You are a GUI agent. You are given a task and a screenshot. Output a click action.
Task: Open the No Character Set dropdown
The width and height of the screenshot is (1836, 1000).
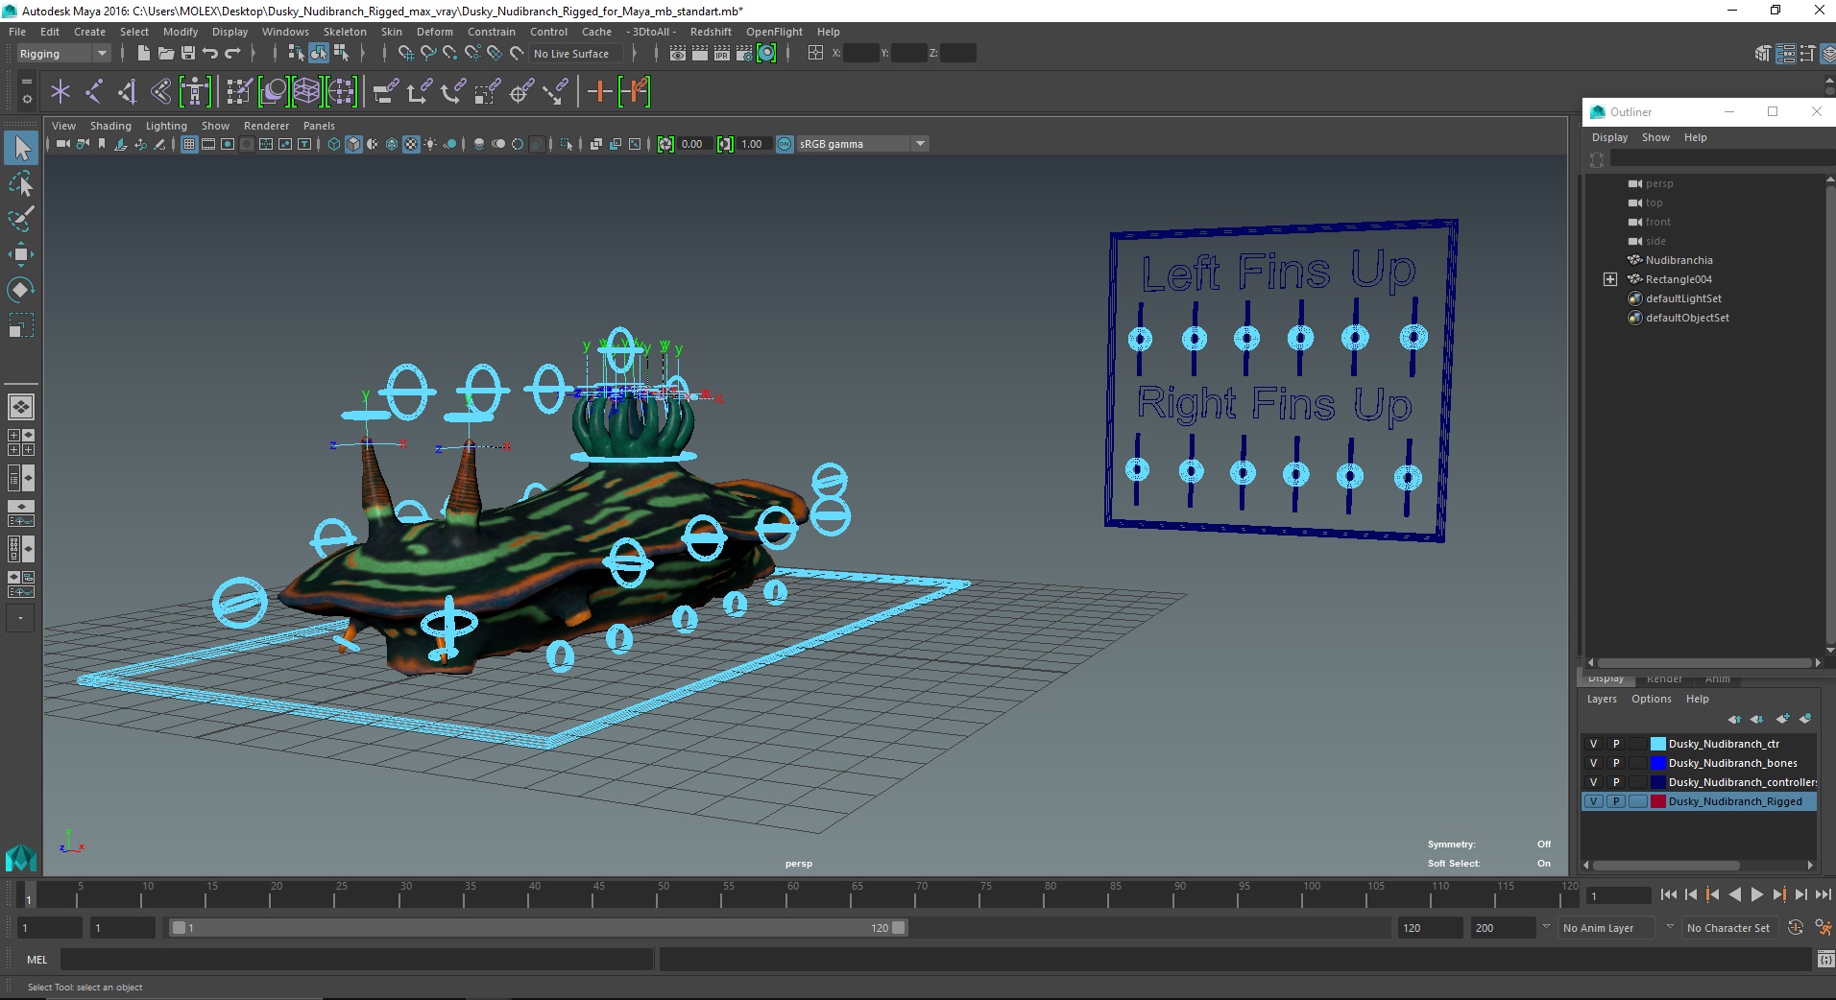[1731, 928]
